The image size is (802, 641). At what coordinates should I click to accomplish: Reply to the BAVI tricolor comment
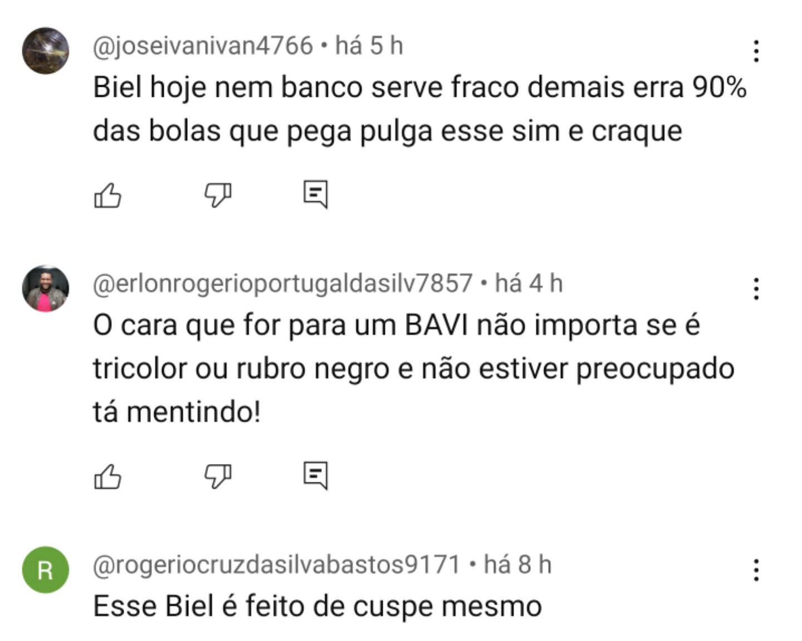pyautogui.click(x=316, y=476)
